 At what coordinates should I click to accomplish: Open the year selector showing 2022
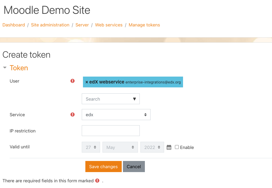pyautogui.click(x=152, y=147)
